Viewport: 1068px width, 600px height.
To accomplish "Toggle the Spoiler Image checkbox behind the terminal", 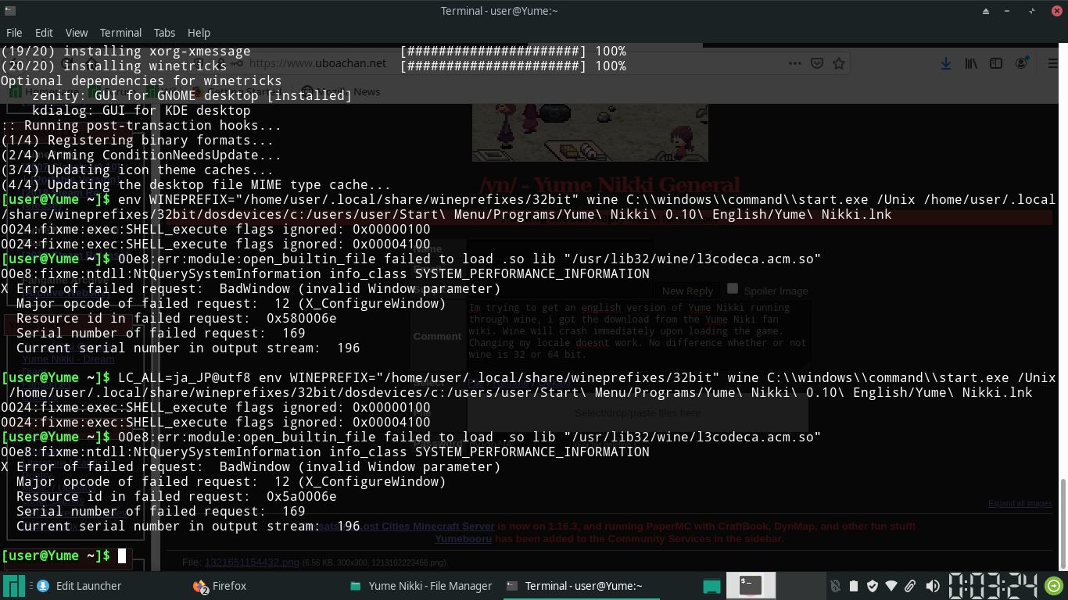I will [x=733, y=289].
